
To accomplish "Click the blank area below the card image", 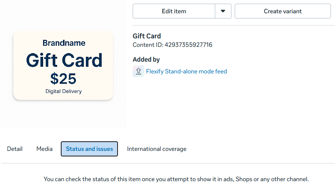I will tap(63, 114).
